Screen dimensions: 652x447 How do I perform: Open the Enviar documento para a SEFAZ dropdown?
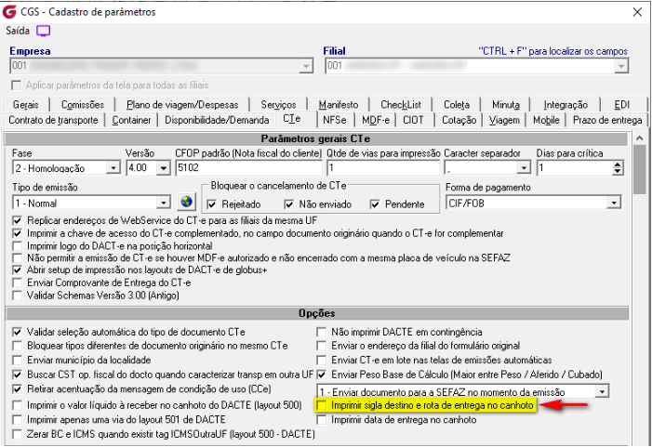click(x=601, y=391)
